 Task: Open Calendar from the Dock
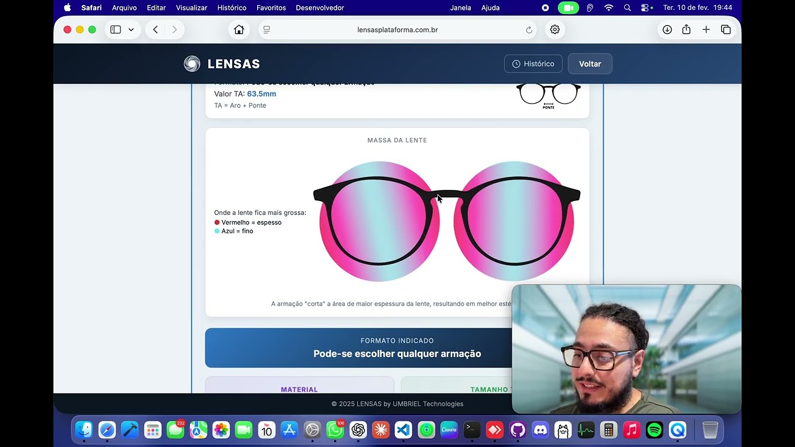tap(267, 430)
